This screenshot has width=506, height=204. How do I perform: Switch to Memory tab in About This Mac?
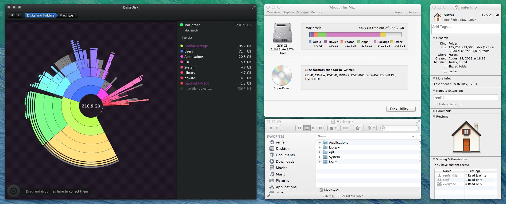[x=316, y=12]
